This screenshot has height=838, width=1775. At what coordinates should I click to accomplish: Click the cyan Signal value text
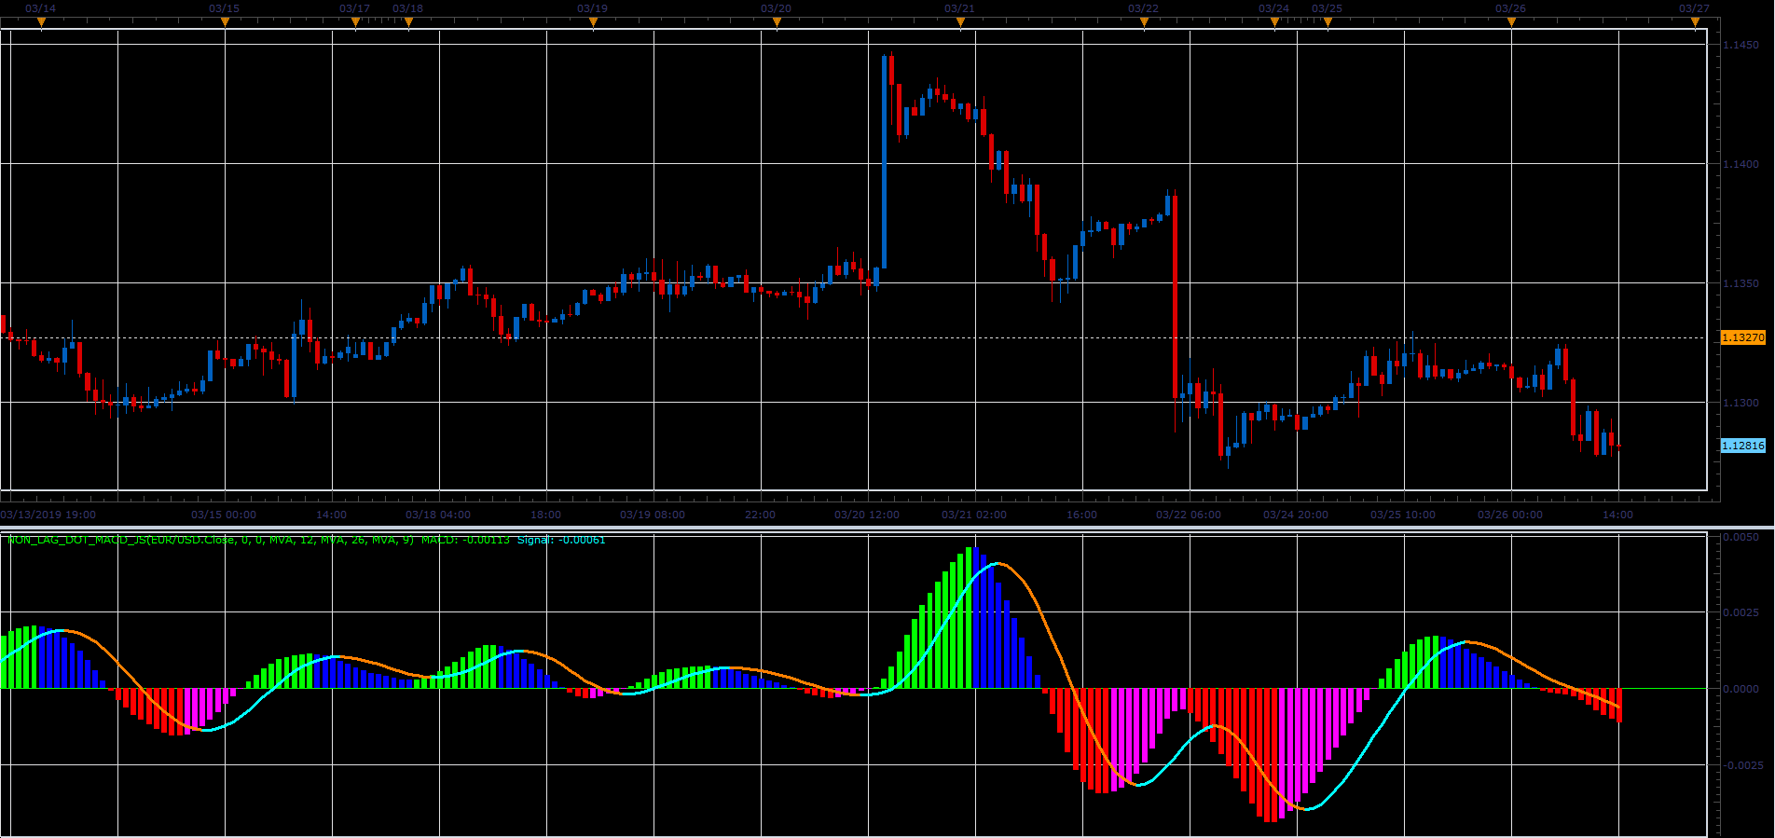[x=561, y=540]
